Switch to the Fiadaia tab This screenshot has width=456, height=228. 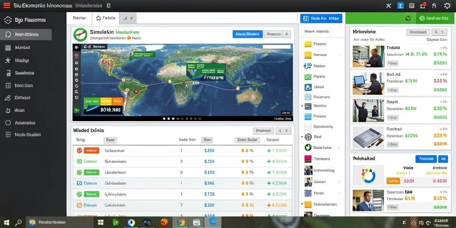tap(106, 18)
